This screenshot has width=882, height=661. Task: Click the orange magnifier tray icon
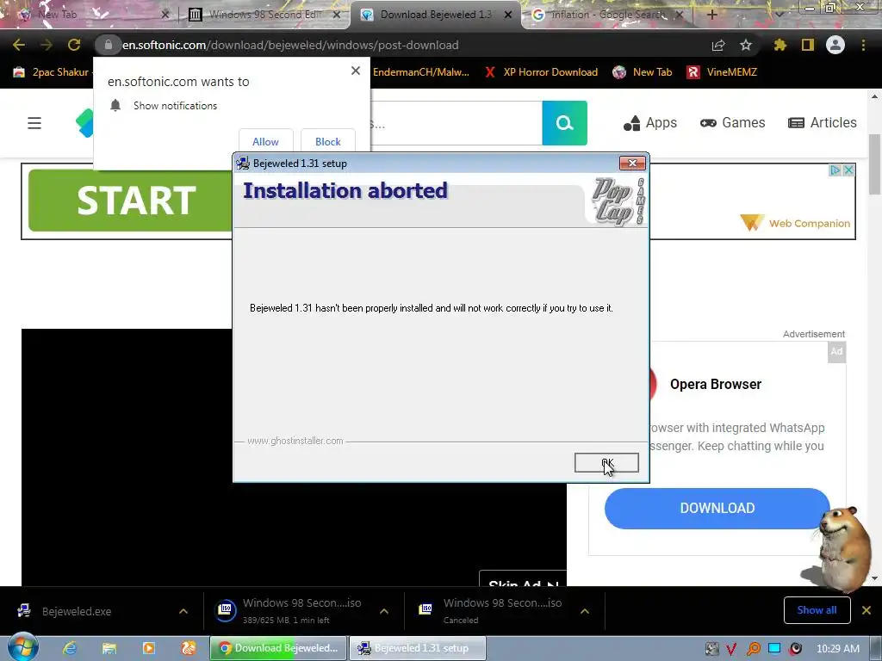[753, 649]
